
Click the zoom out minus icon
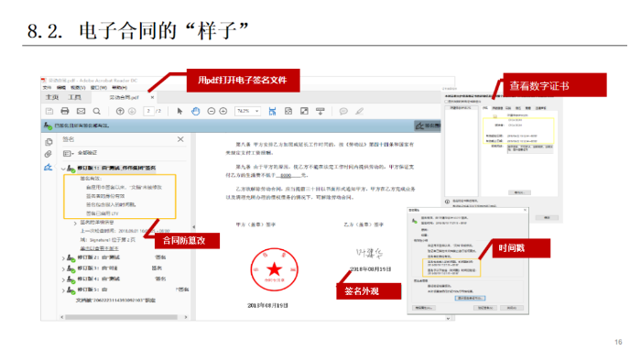click(211, 111)
